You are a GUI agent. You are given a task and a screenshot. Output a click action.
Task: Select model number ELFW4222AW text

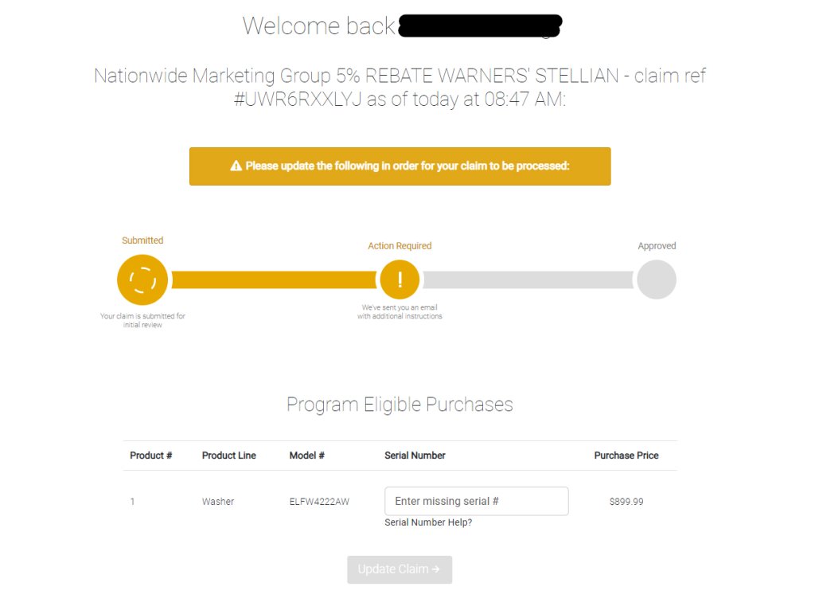click(x=319, y=502)
